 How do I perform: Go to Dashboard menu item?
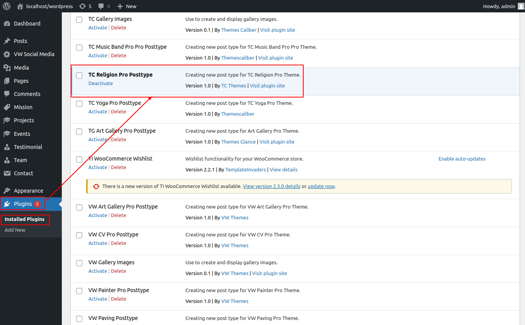[27, 24]
